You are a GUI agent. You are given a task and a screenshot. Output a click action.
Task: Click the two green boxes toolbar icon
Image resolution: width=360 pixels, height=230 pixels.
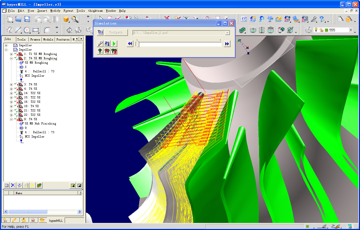[242, 30]
